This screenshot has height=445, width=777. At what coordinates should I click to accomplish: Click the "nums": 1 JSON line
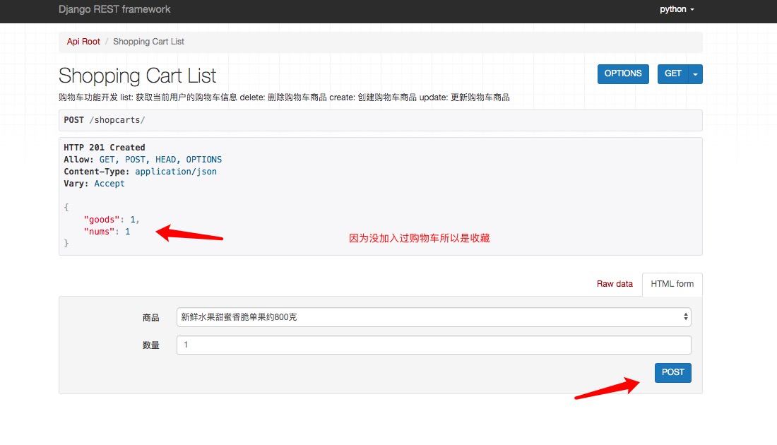107,232
